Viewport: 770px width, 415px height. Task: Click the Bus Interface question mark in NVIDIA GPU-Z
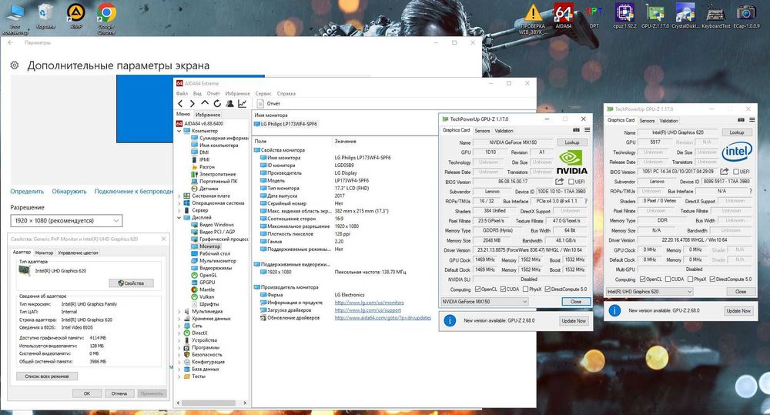click(x=586, y=202)
